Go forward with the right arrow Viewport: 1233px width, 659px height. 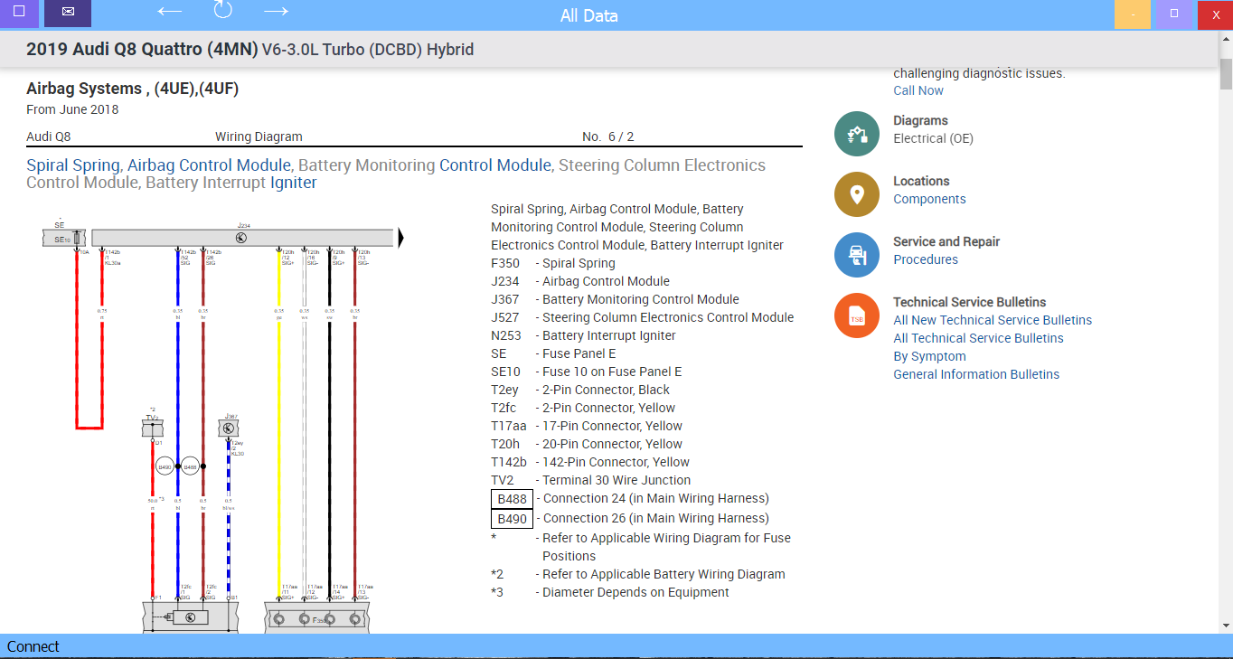[x=276, y=12]
